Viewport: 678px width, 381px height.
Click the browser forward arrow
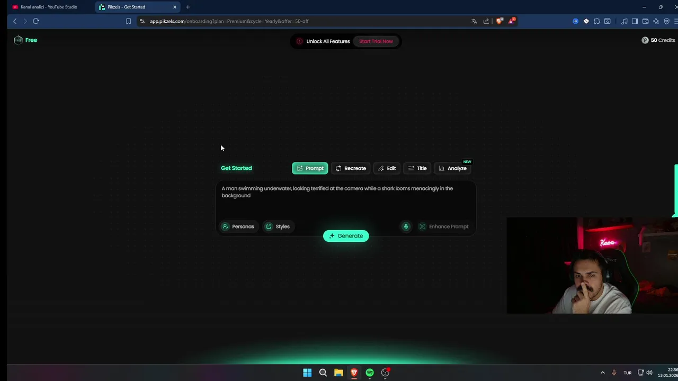tap(25, 21)
